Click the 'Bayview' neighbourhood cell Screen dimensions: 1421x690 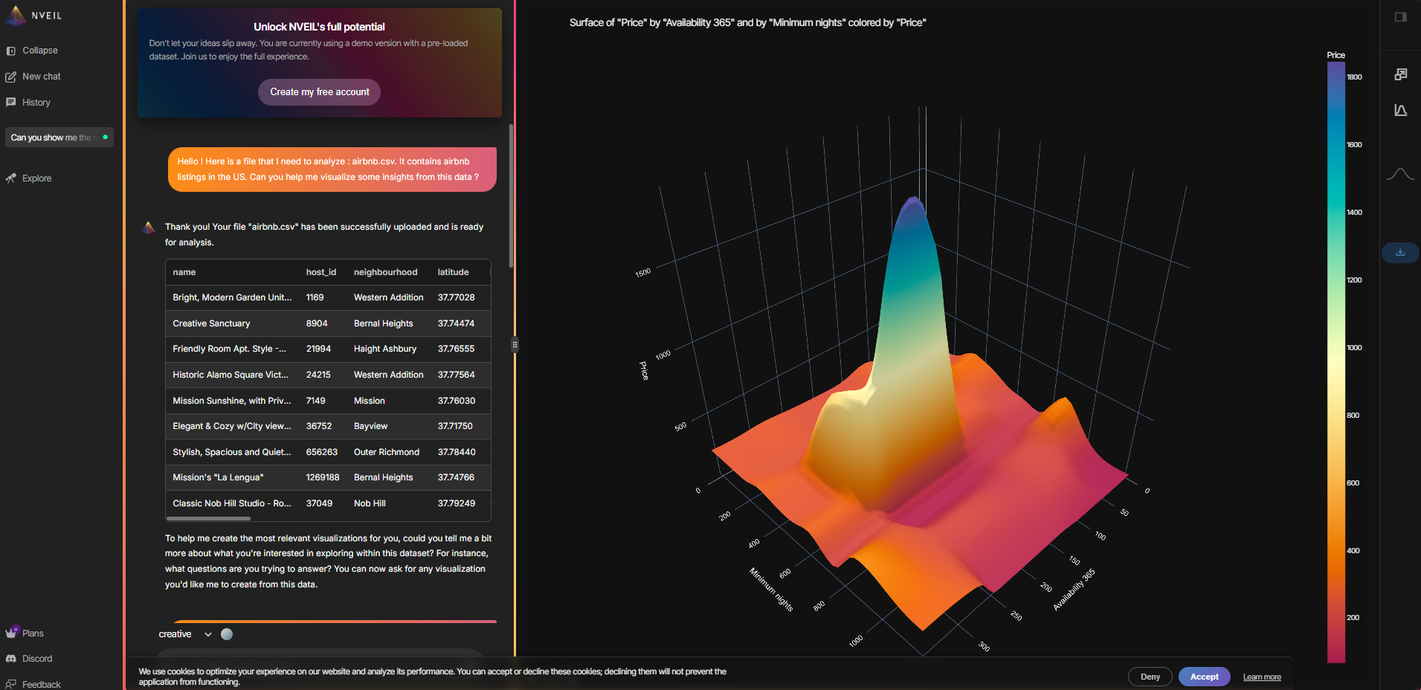370,426
